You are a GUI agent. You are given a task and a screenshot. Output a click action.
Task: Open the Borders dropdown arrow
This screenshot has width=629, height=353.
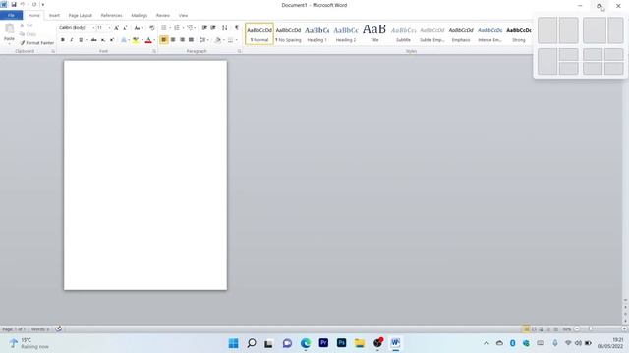(236, 40)
